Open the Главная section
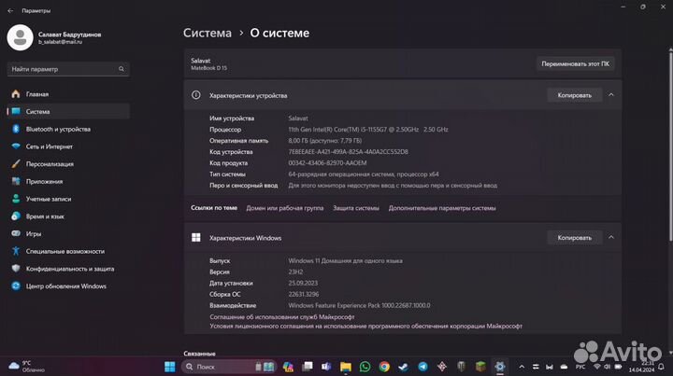 68,94
